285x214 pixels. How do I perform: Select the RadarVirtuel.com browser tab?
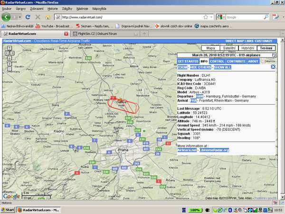point(36,34)
